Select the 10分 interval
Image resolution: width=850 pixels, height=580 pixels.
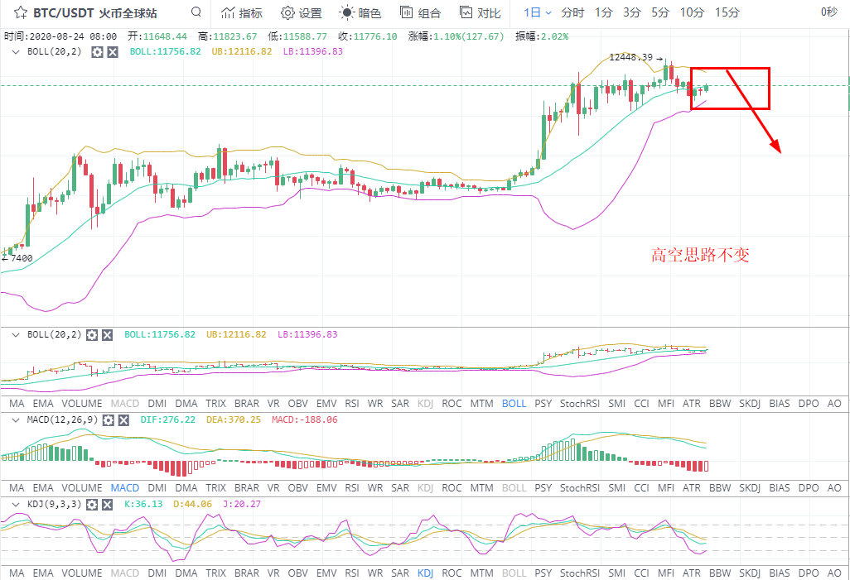(693, 12)
